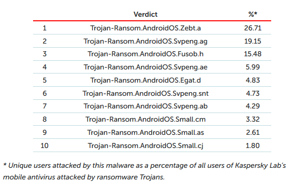Click the 1.80 percentage value
289x184 pixels.
coord(253,145)
